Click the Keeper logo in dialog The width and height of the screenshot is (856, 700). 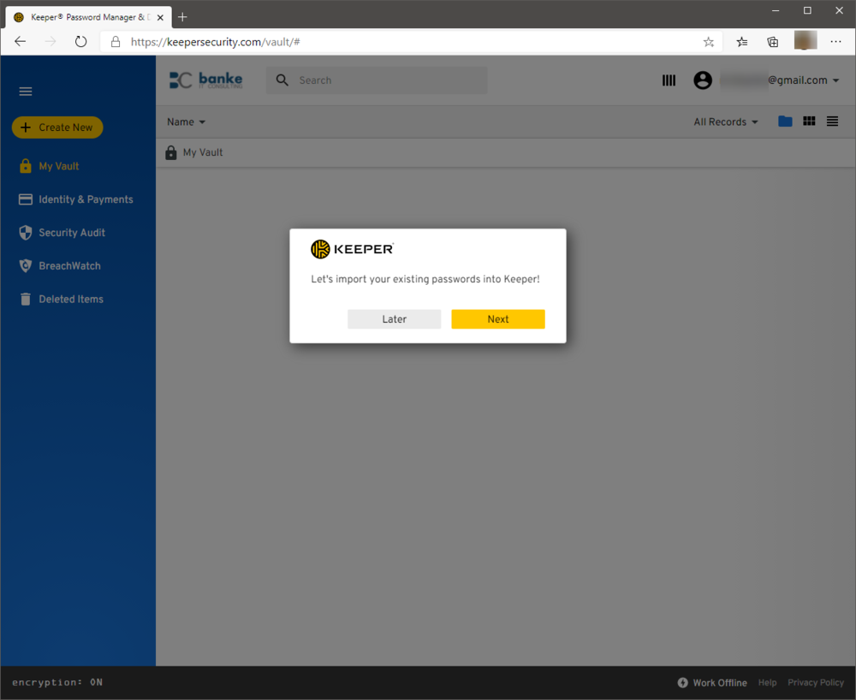[x=352, y=249]
